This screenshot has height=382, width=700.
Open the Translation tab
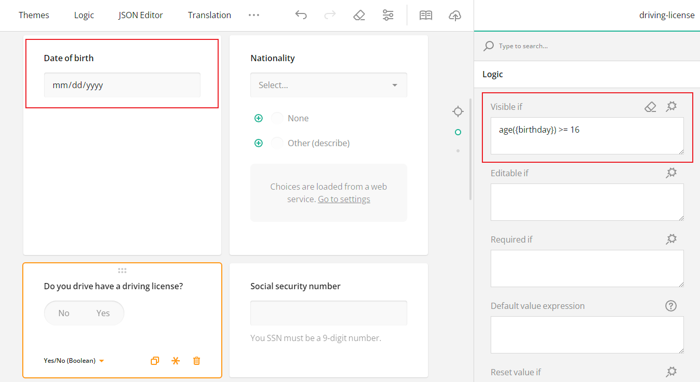[x=209, y=15]
